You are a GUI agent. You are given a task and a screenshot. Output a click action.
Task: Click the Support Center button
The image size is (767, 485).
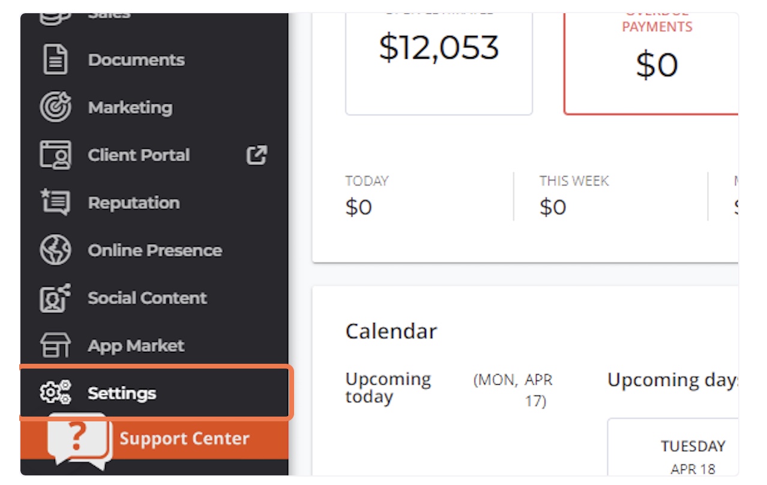(x=155, y=439)
